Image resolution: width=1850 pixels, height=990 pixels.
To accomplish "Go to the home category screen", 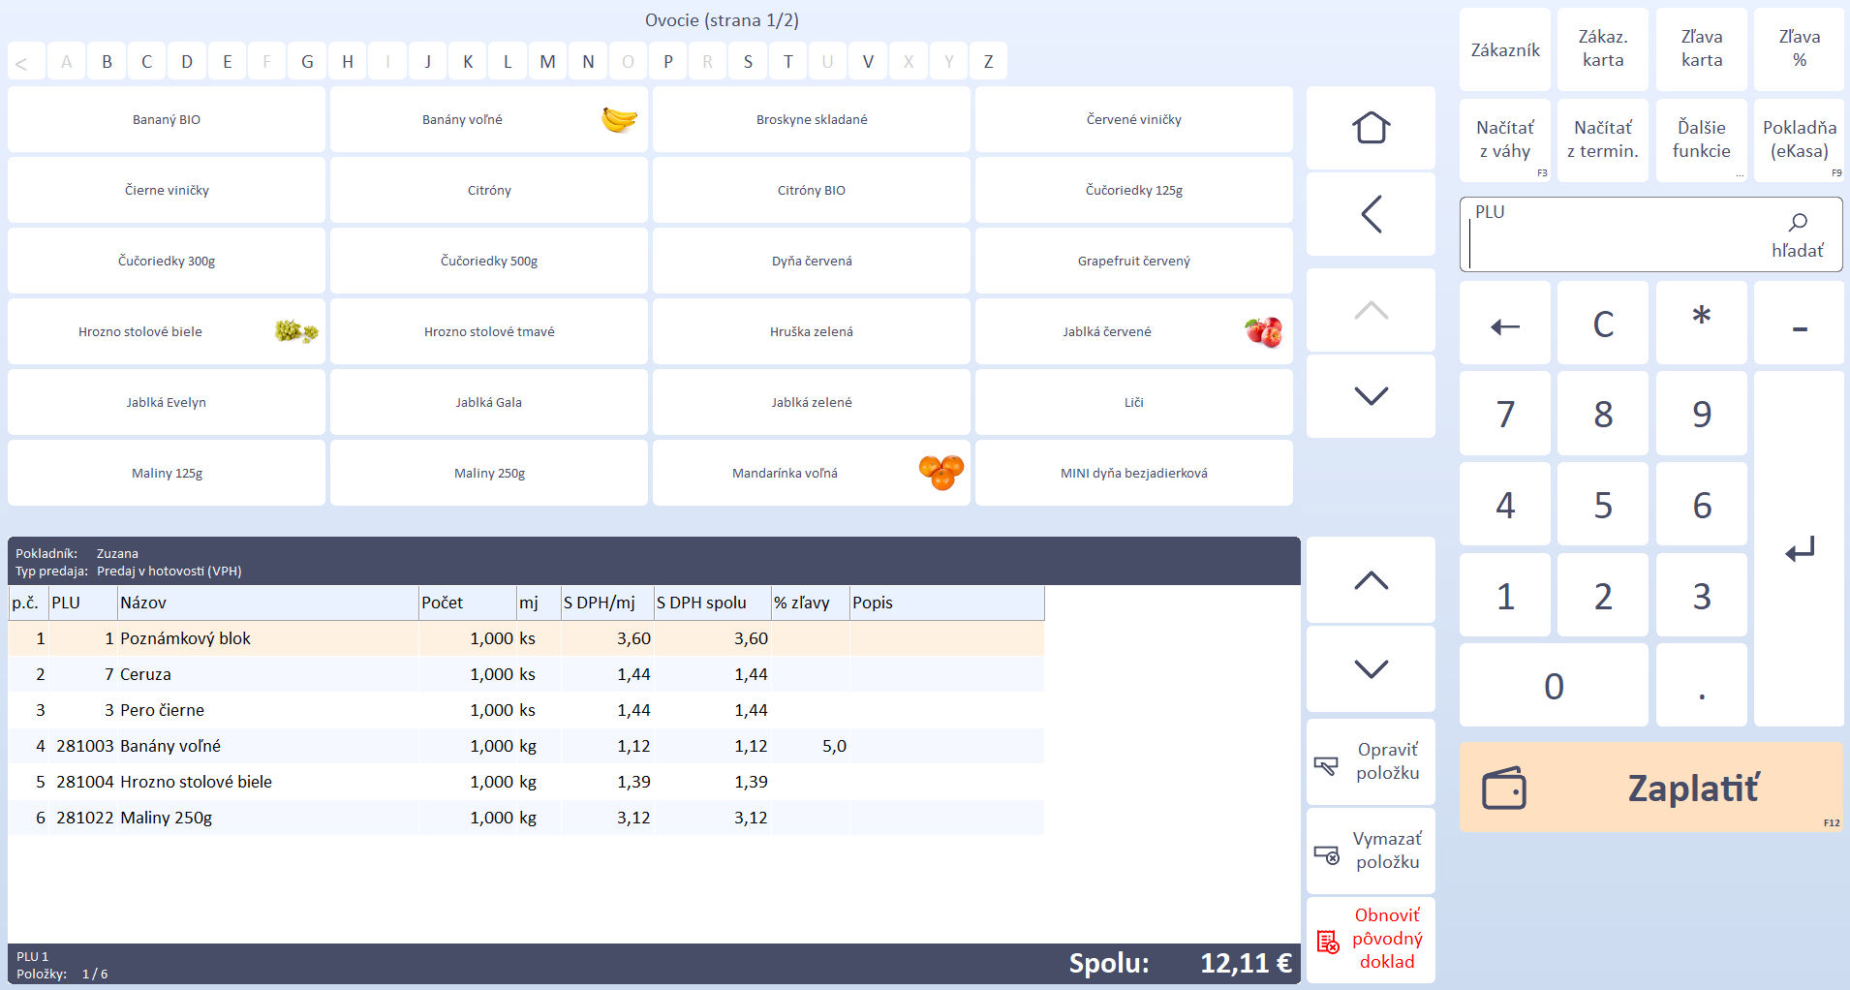I will point(1371,128).
